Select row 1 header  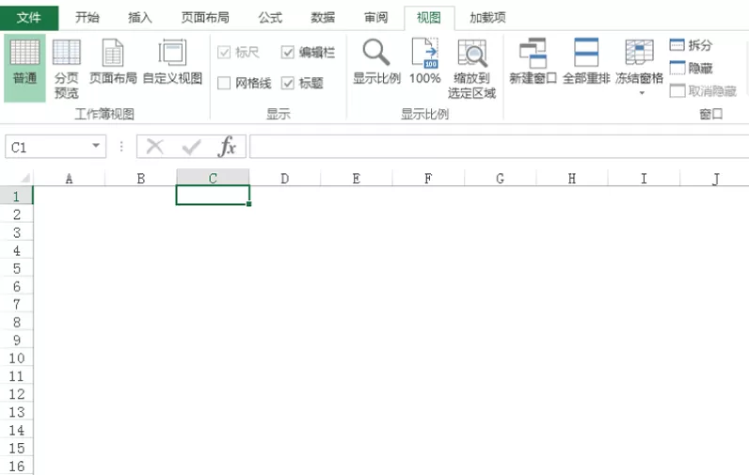[x=17, y=197]
